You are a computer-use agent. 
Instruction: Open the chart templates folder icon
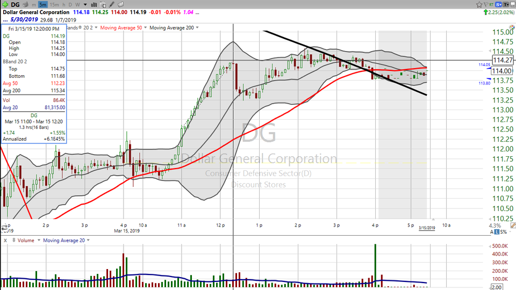[x=121, y=5]
